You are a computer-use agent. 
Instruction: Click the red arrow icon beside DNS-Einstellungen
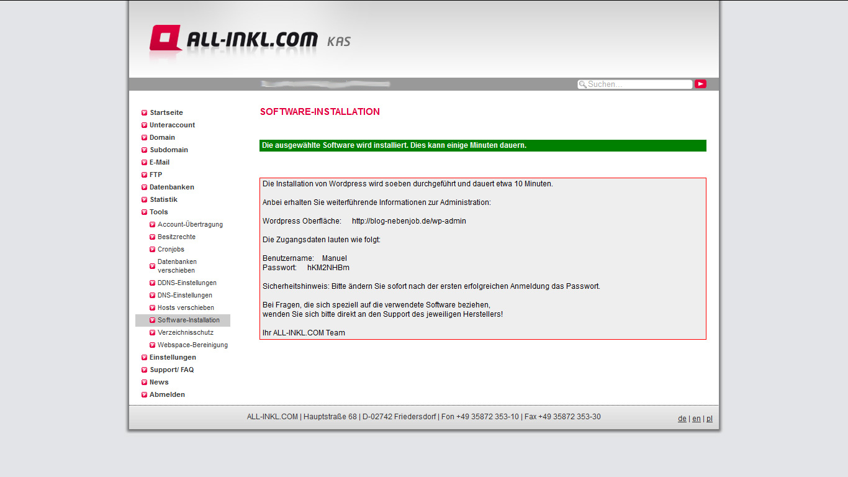[152, 296]
